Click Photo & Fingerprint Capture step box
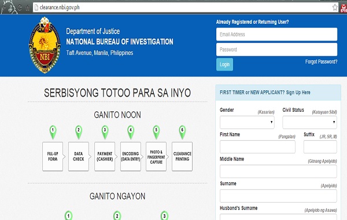 [x=156, y=156]
